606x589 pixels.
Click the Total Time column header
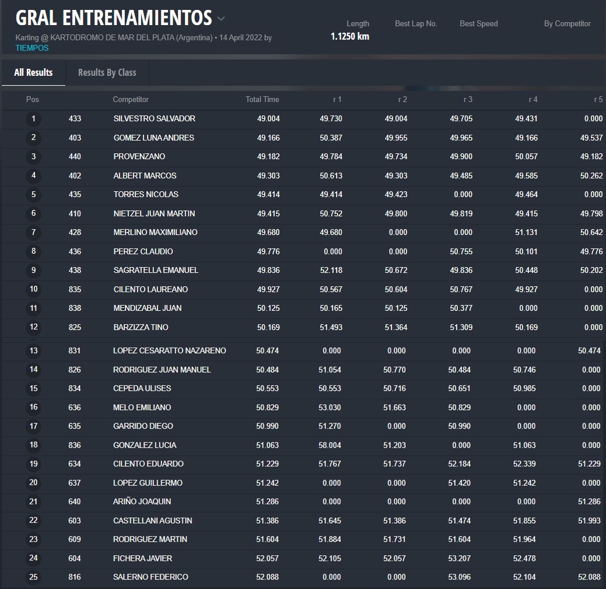coord(262,100)
